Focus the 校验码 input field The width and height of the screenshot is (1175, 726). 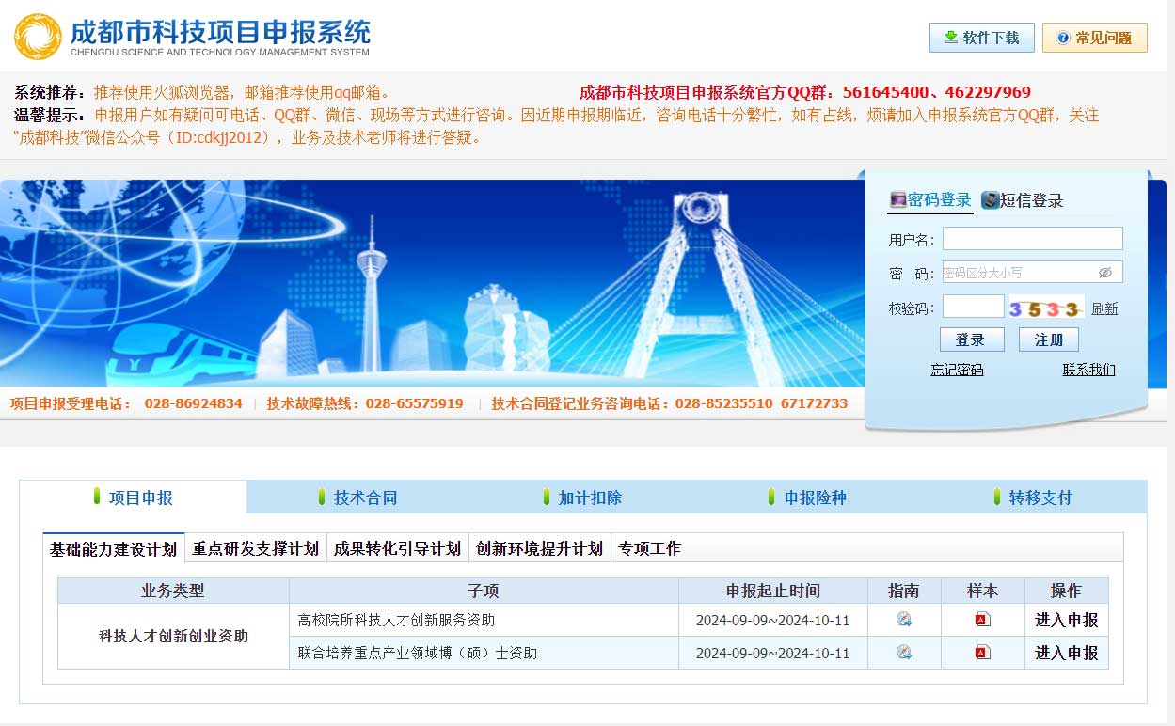tap(973, 307)
